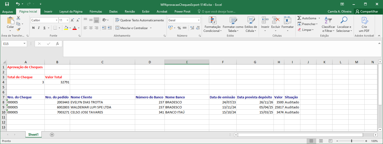Image resolution: width=383 pixels, height=144 pixels.
Task: Open Localizar e Selecionar menu
Action: click(344, 24)
